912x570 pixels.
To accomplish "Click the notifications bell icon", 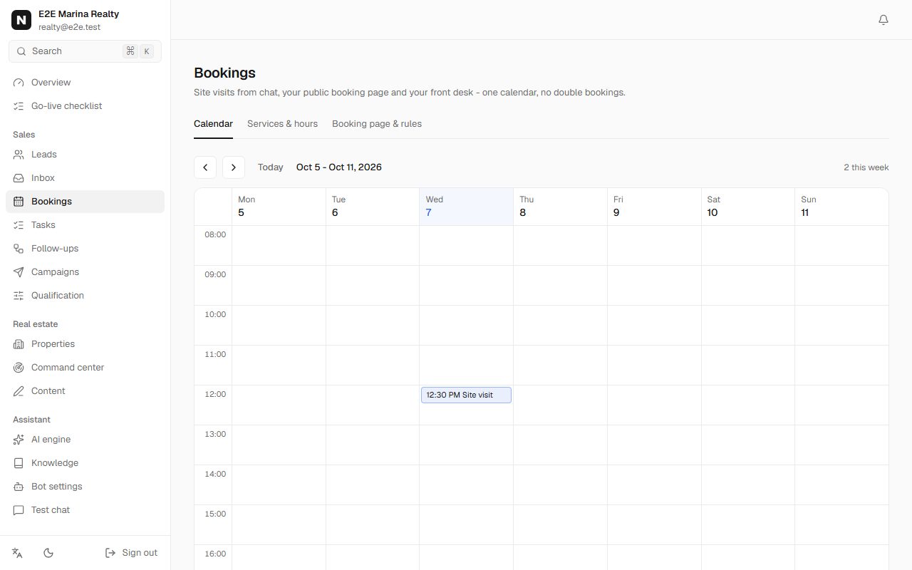I will [x=883, y=20].
